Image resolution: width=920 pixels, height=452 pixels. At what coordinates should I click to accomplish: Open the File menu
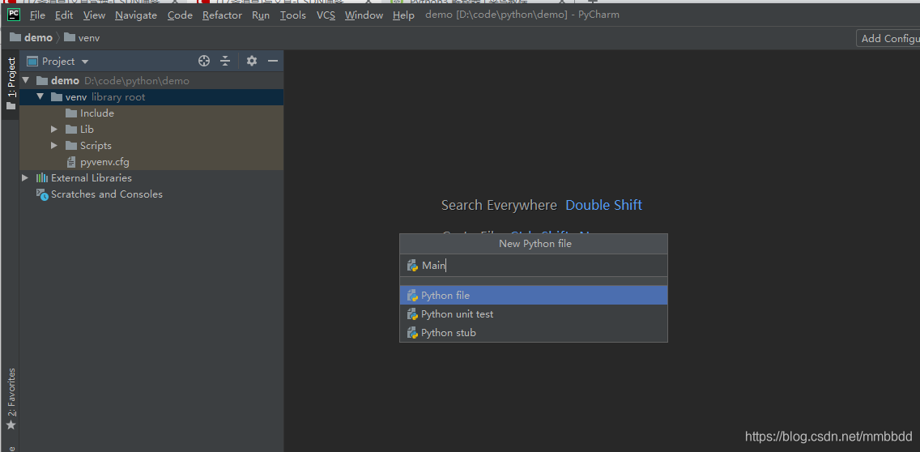(x=37, y=15)
